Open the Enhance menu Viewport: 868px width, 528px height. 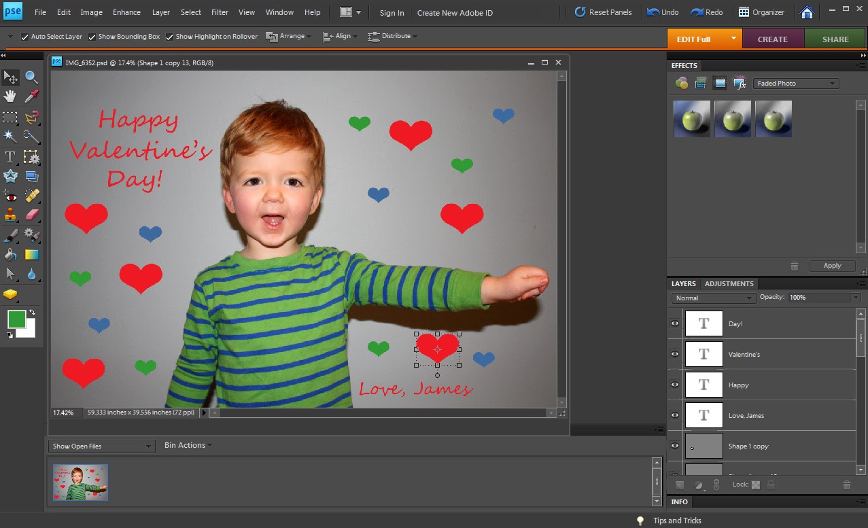(126, 12)
